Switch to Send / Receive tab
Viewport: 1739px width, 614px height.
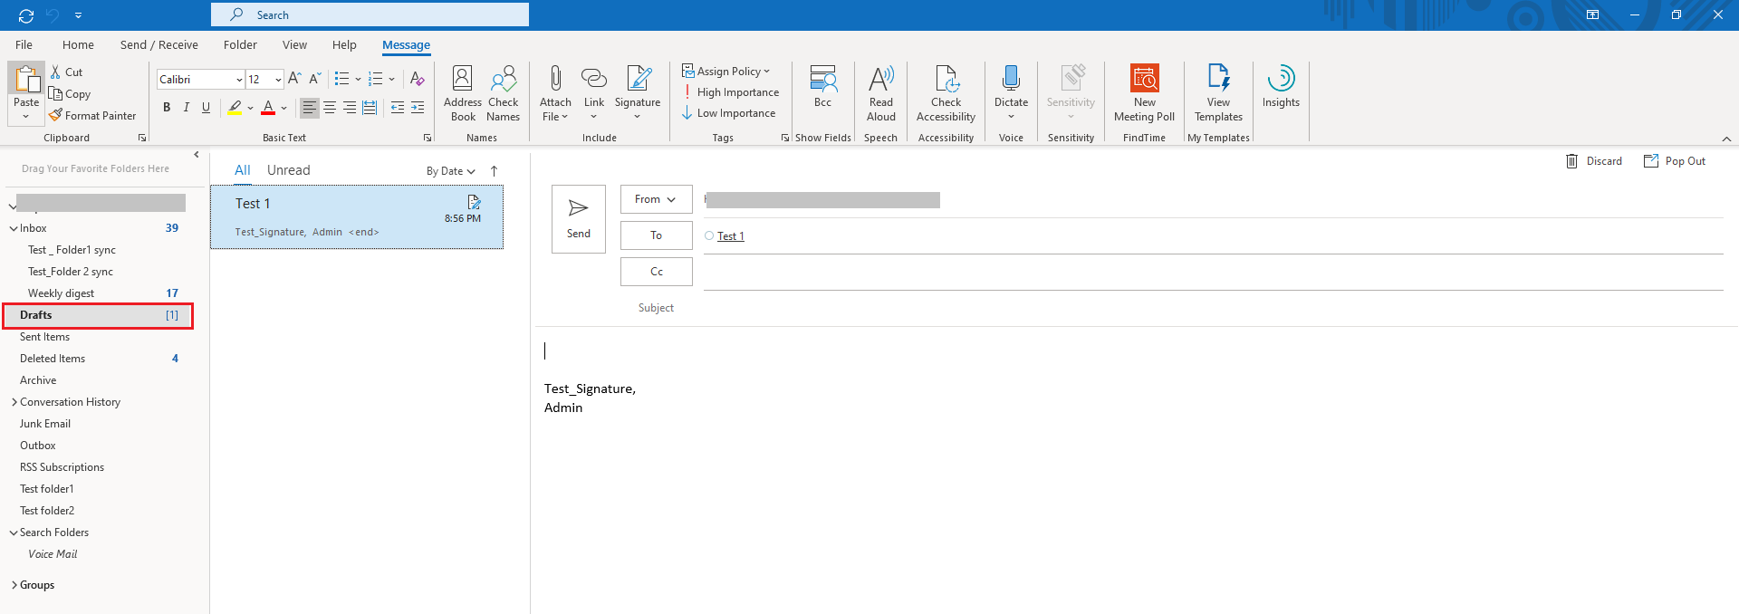click(x=159, y=44)
